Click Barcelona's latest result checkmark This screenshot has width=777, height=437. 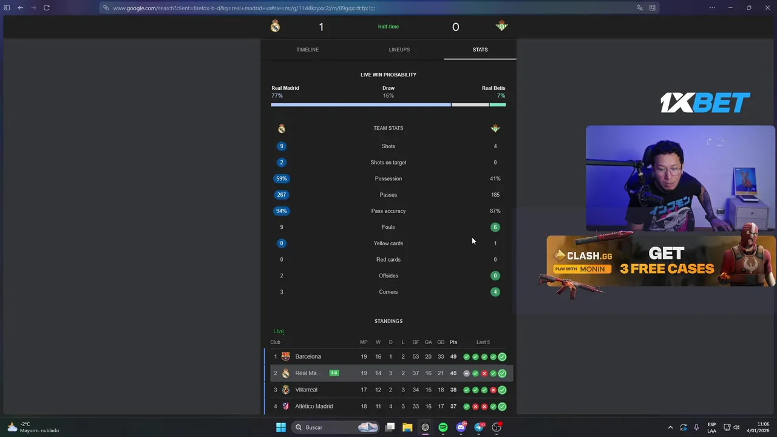click(502, 357)
